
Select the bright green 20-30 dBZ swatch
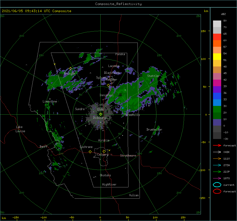(217, 109)
